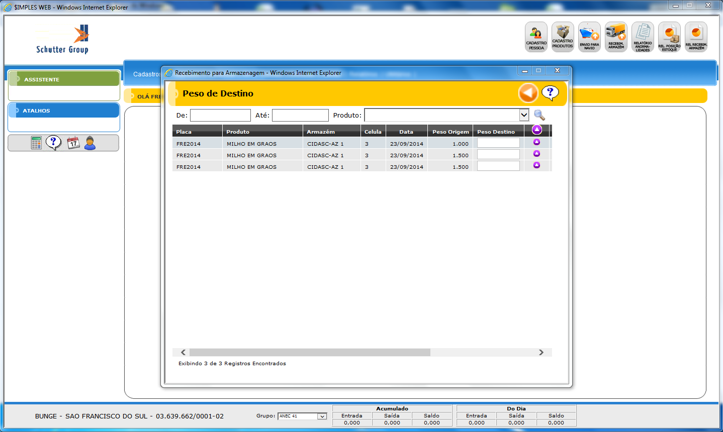The width and height of the screenshot is (723, 432).
Task: Open the calculator in the sidebar
Action: tap(36, 143)
